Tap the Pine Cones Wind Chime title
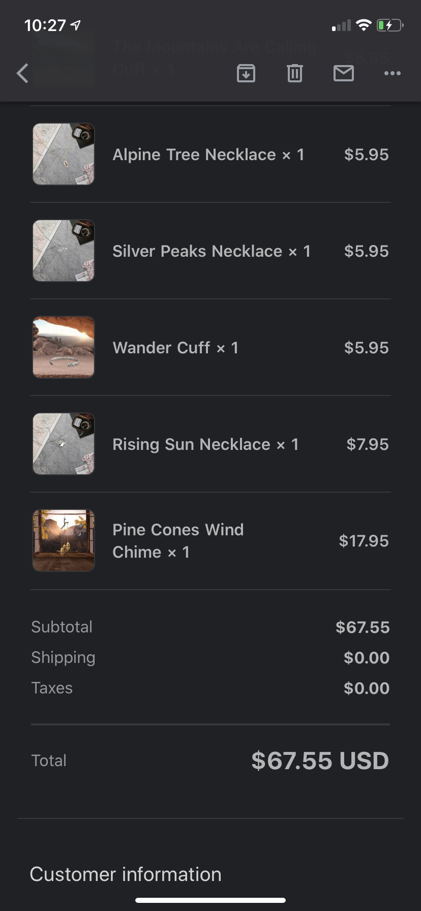 178,540
